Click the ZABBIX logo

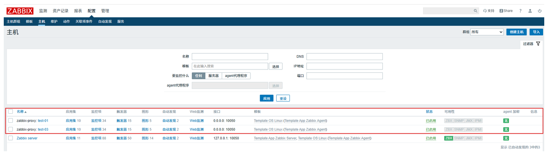tap(20, 11)
